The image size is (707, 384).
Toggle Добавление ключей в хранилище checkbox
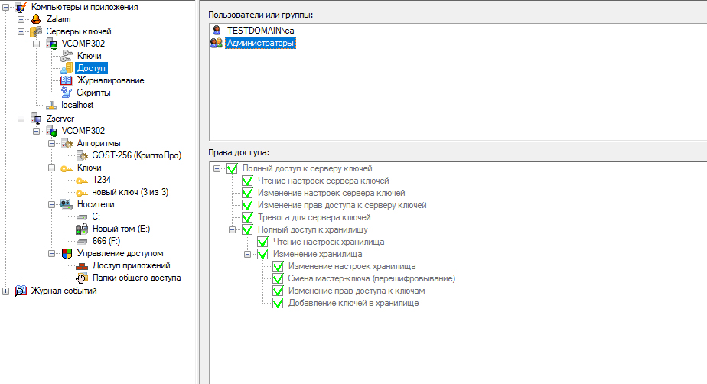point(279,304)
